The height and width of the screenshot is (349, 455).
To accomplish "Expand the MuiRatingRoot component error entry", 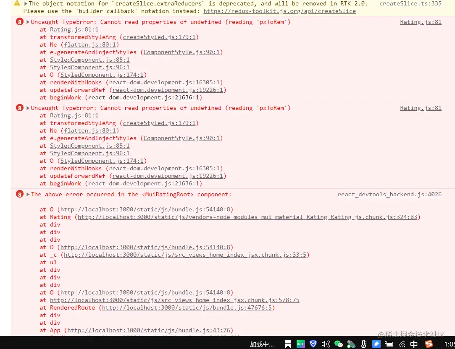I will pos(28,194).
